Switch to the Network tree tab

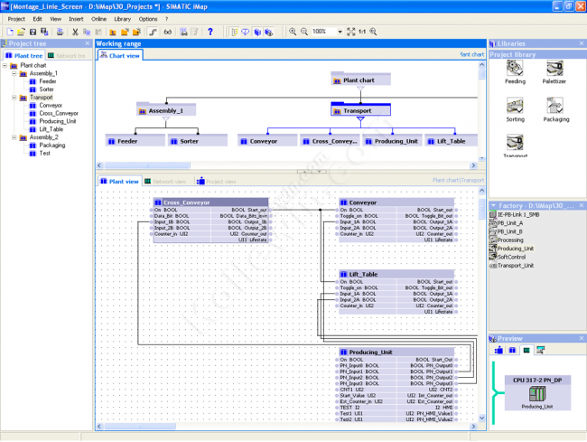point(66,55)
